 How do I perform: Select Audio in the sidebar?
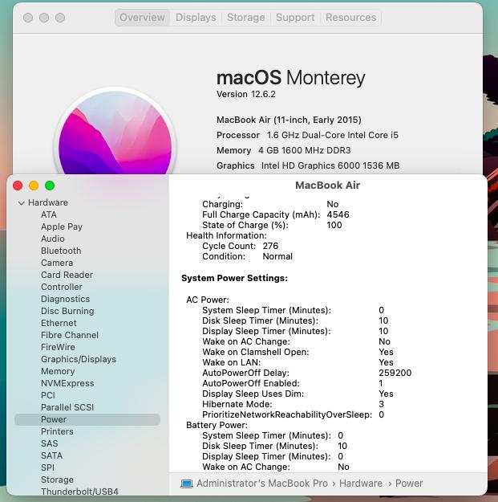coord(53,239)
